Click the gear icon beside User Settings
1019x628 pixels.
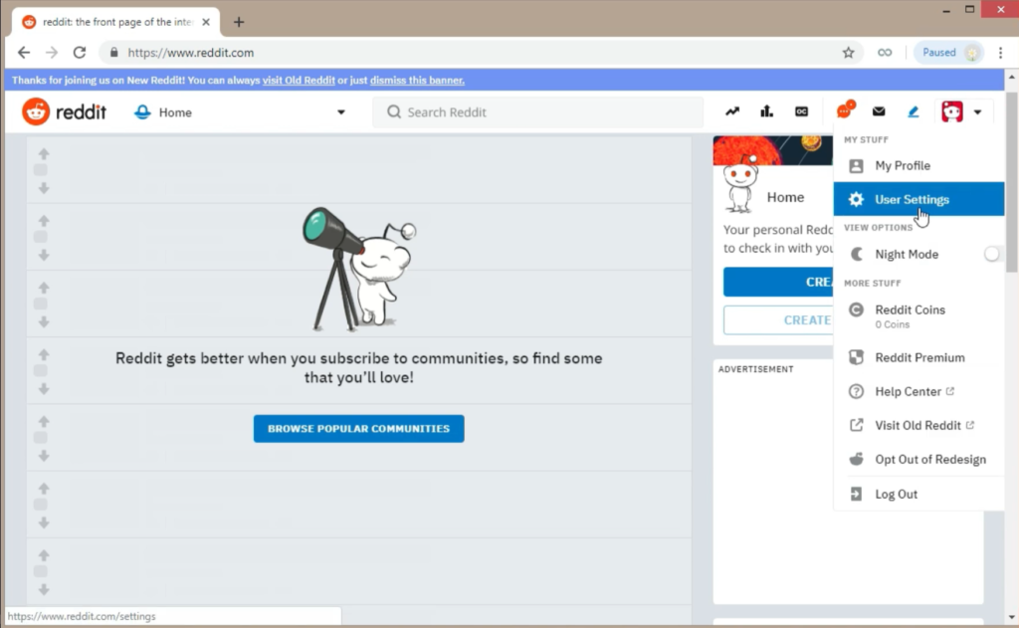(856, 200)
